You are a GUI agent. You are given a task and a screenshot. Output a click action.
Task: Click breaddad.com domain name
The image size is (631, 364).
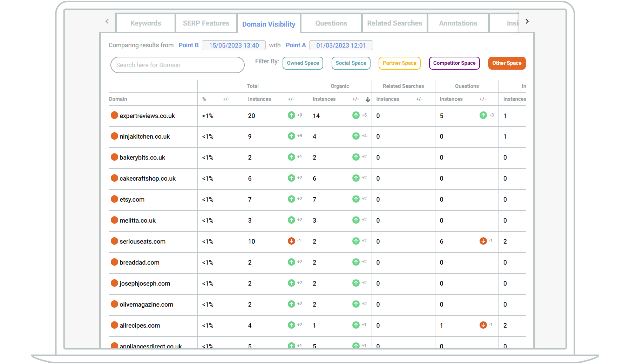click(x=140, y=262)
